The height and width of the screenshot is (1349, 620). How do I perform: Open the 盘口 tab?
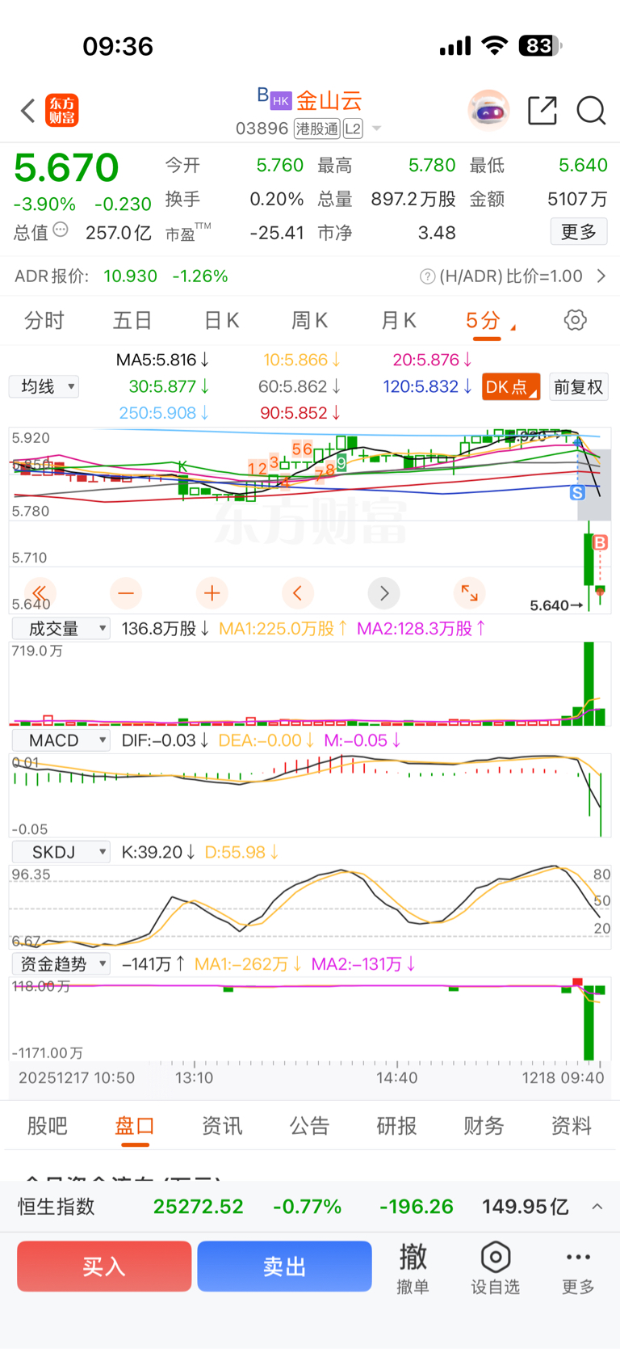tap(135, 1126)
